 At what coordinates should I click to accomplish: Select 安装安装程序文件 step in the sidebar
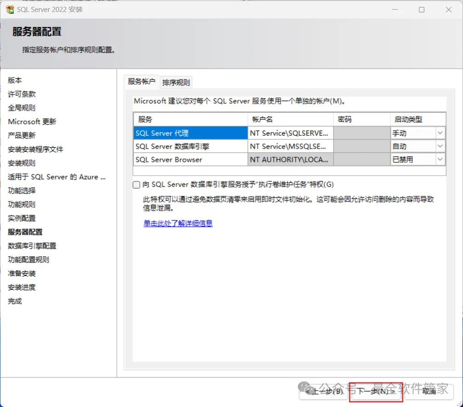click(35, 149)
